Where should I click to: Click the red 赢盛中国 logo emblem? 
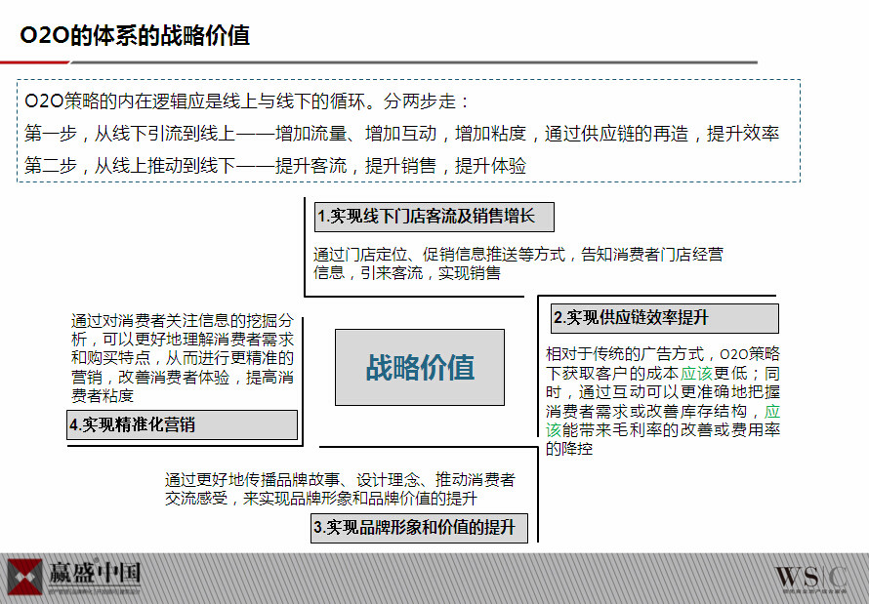pyautogui.click(x=23, y=577)
